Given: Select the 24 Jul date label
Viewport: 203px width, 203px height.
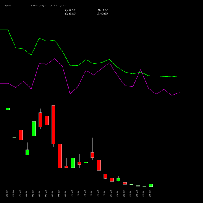Looking at the screenshot, I should [x=137, y=194].
